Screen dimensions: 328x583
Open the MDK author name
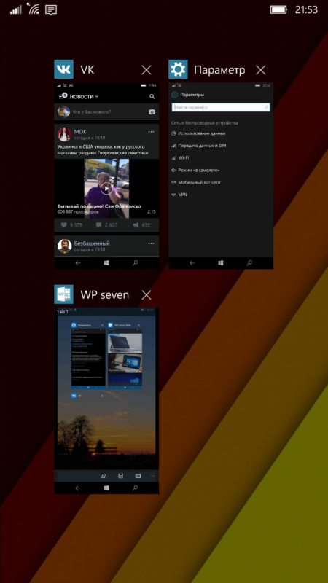point(80,132)
